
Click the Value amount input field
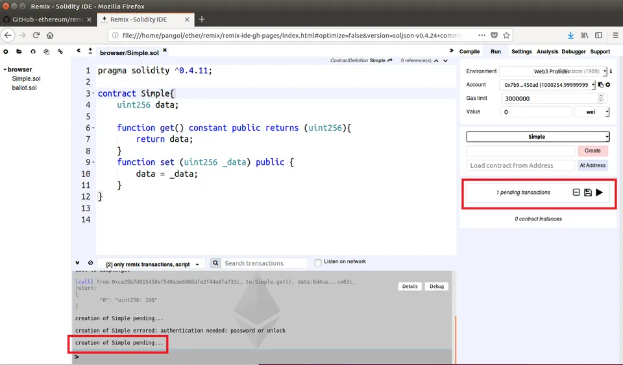[536, 112]
